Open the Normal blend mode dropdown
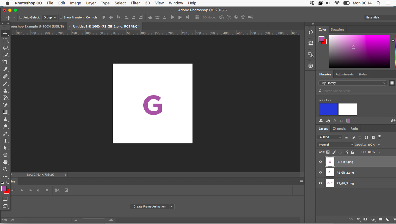The height and width of the screenshot is (224, 396). [x=335, y=144]
